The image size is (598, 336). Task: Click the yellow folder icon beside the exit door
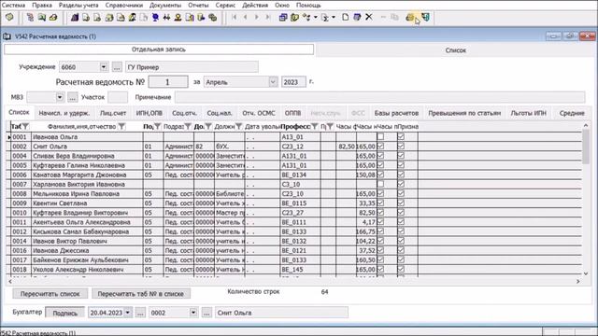pyautogui.click(x=410, y=17)
